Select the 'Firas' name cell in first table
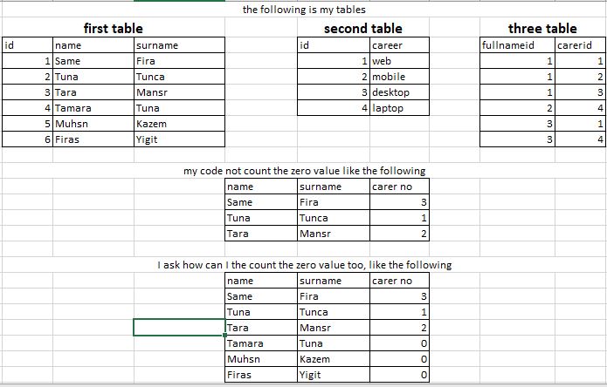607x387 pixels. (93, 139)
